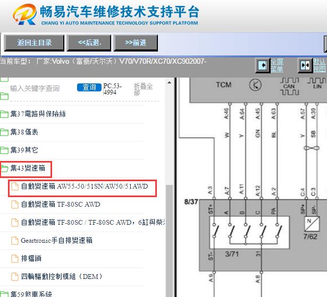Image resolution: width=327 pixels, height=297 pixels.
Task: Open Geartronic手自排變速箱 document
Action: (x=56, y=240)
